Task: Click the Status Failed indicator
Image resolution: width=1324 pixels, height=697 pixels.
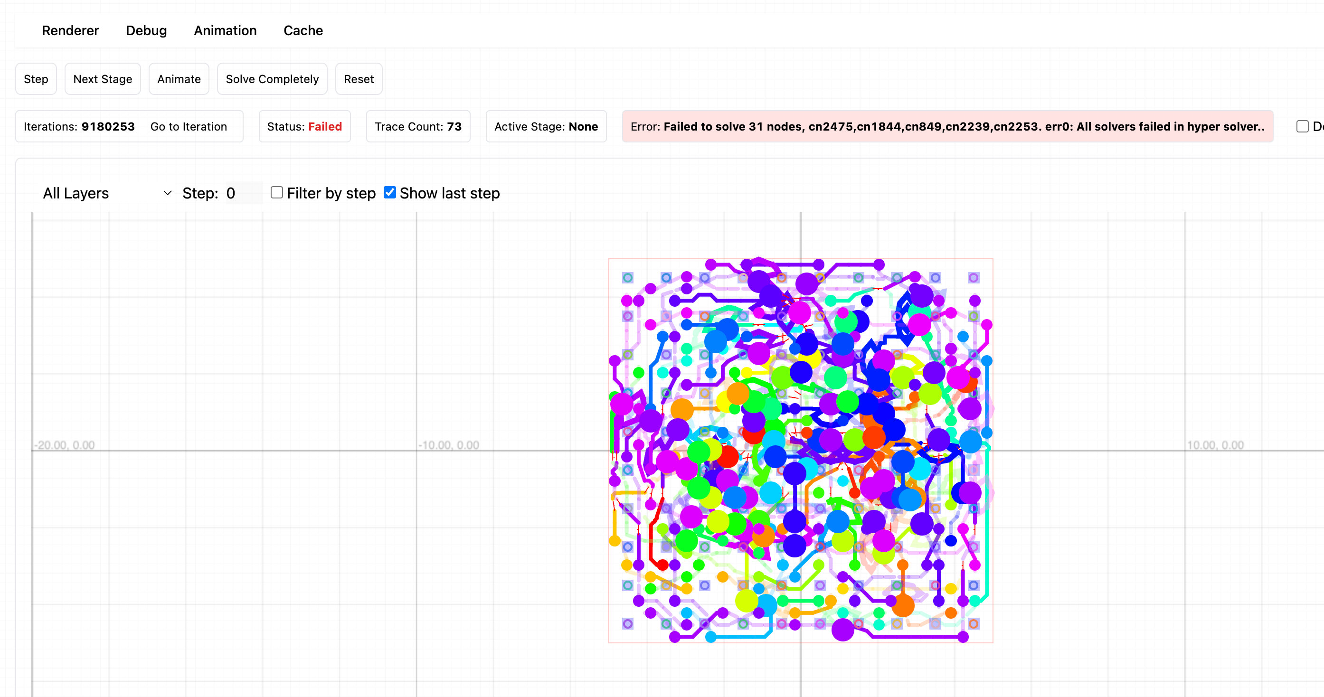Action: click(304, 126)
